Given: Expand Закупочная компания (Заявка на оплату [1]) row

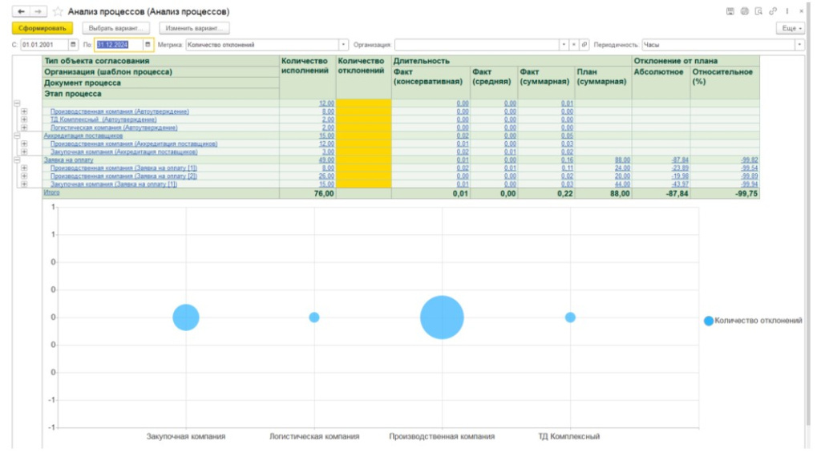Looking at the screenshot, I should tap(24, 184).
